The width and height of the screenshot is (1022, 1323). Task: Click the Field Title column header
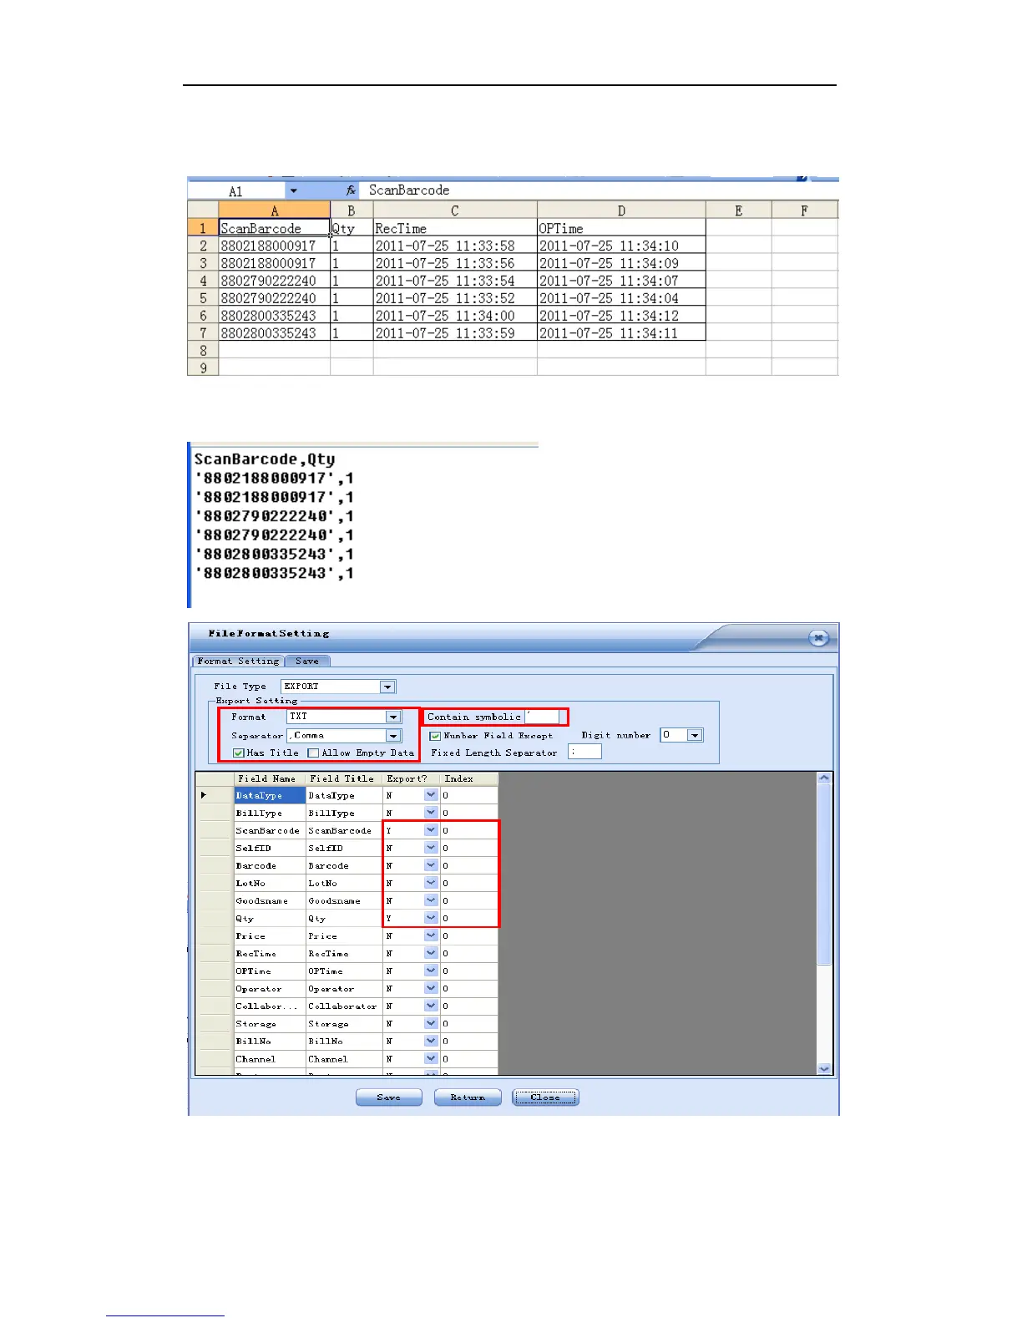click(344, 778)
